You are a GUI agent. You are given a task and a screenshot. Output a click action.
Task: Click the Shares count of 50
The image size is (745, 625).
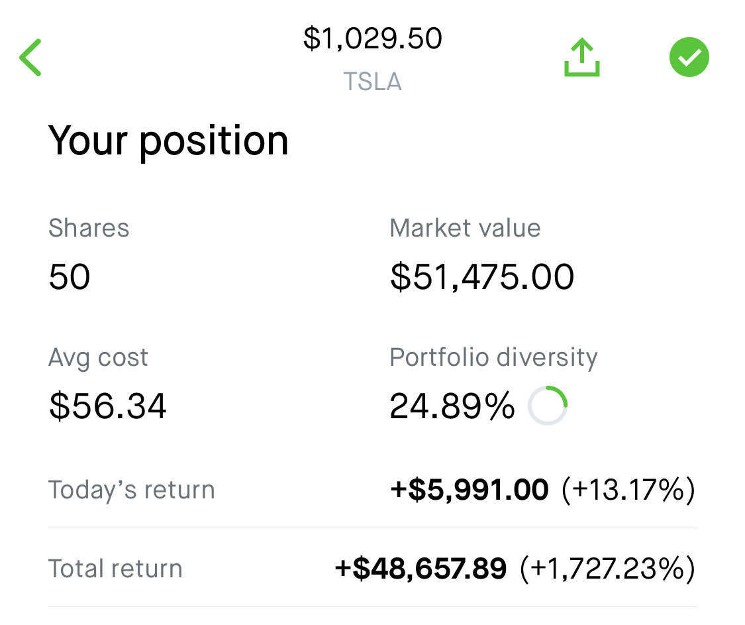69,276
